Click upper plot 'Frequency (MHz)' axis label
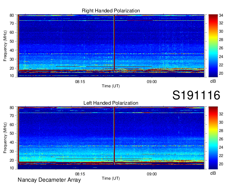 point(5,46)
